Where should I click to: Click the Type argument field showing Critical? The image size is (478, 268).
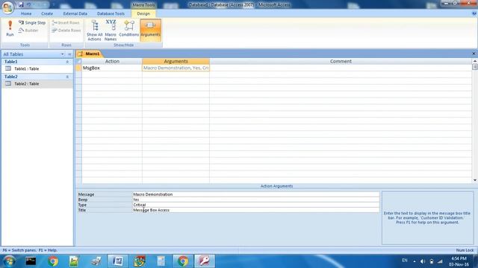(x=255, y=205)
